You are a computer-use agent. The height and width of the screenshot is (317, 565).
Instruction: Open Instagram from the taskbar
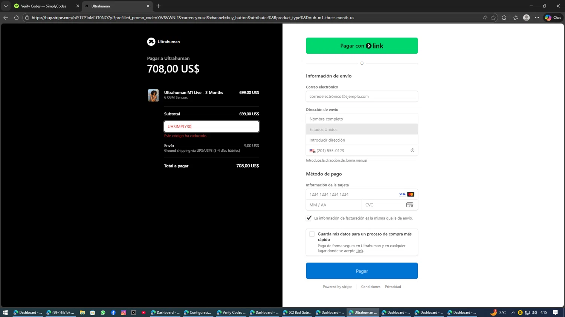point(123,312)
